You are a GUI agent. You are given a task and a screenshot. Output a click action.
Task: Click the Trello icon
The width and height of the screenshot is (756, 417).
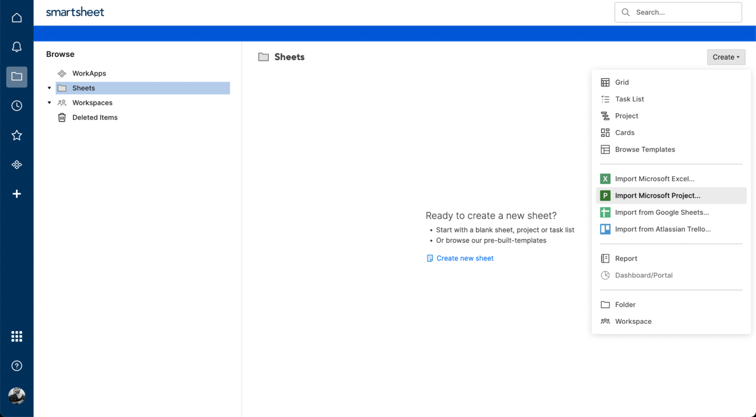pyautogui.click(x=605, y=229)
